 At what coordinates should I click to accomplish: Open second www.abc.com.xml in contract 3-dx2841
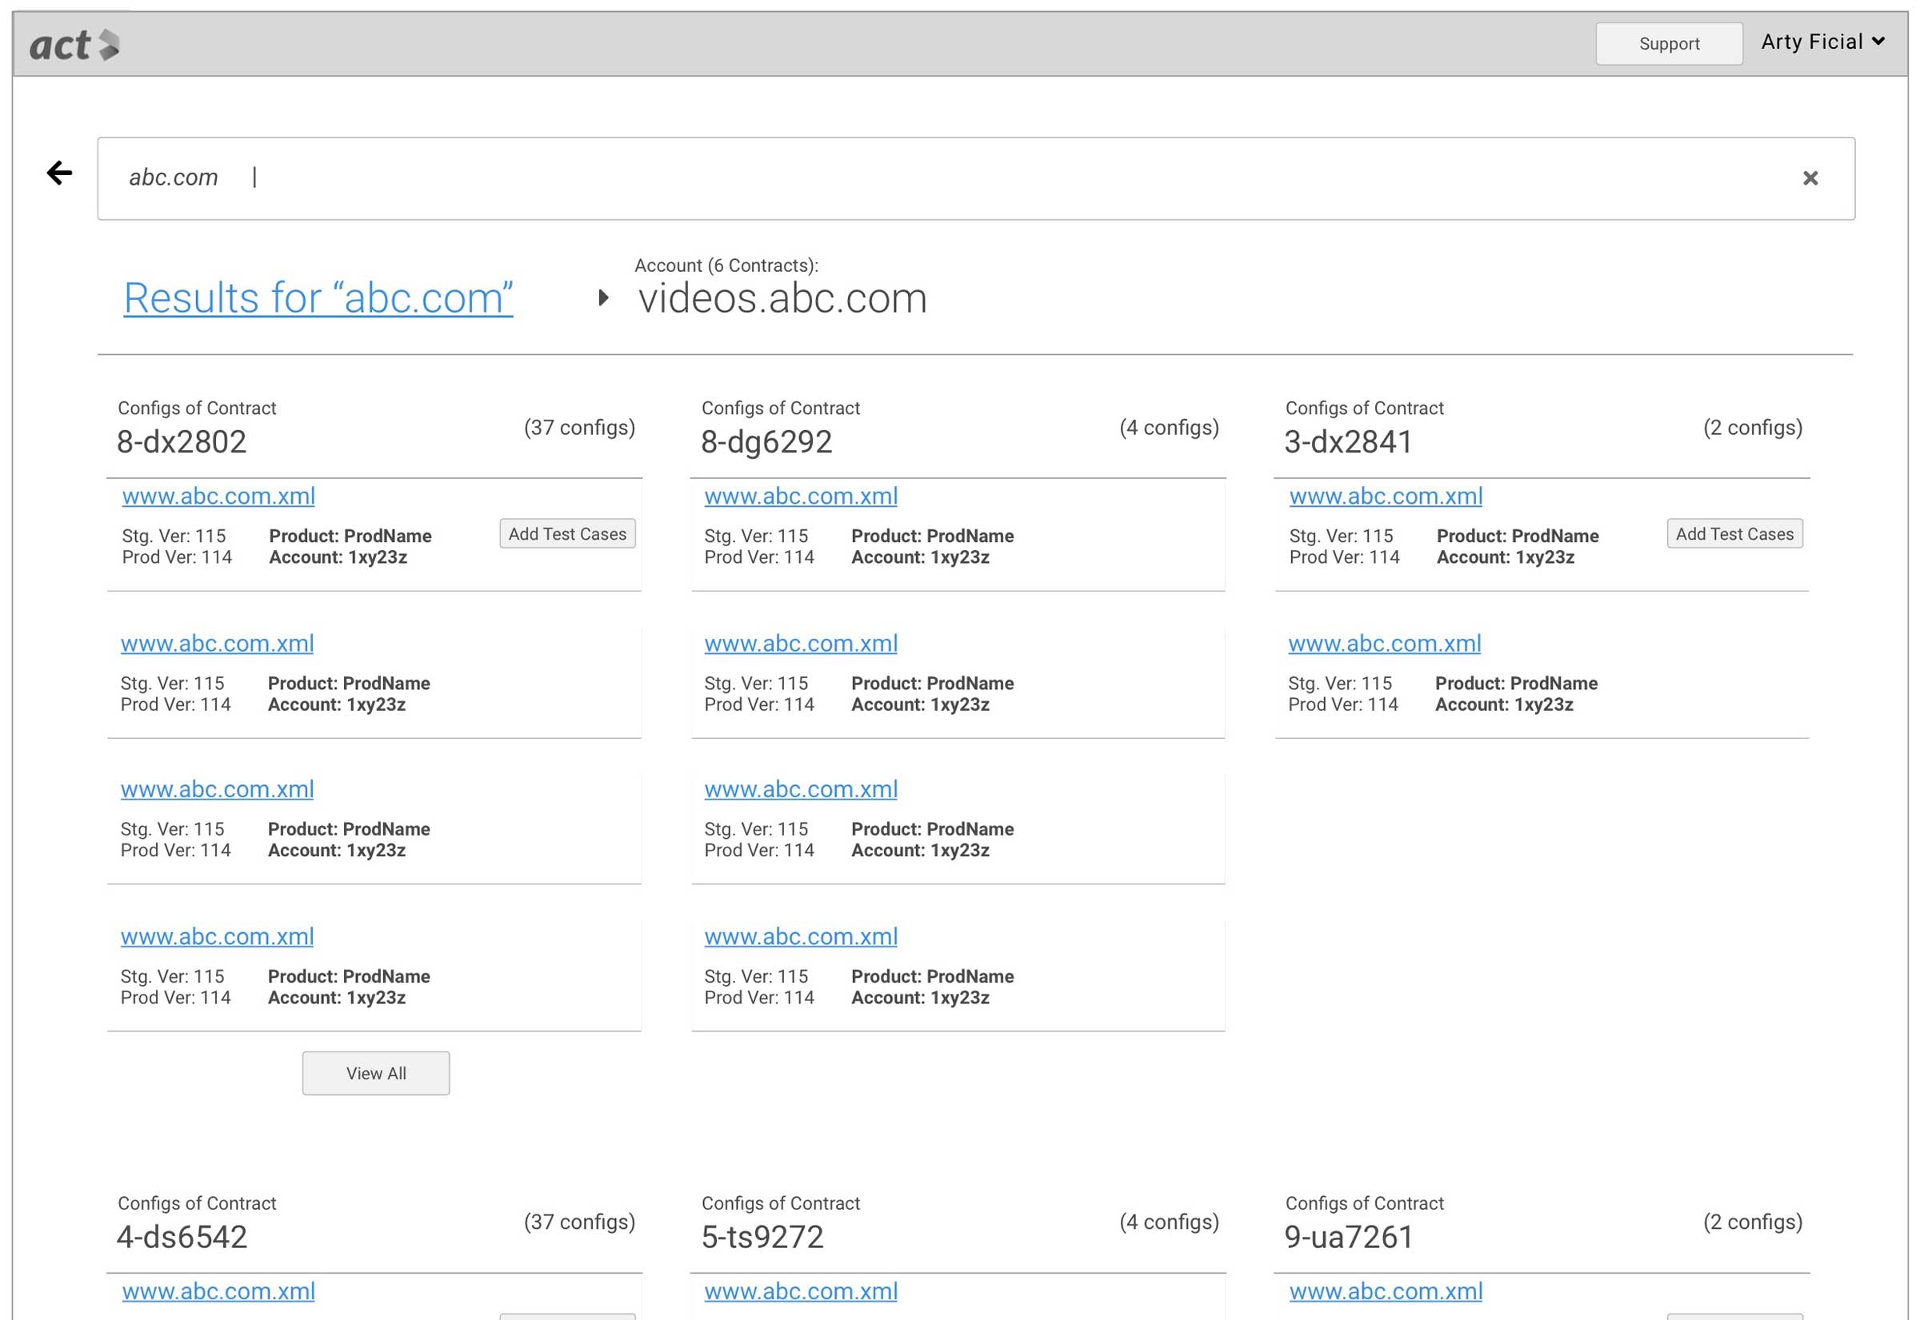coord(1384,644)
